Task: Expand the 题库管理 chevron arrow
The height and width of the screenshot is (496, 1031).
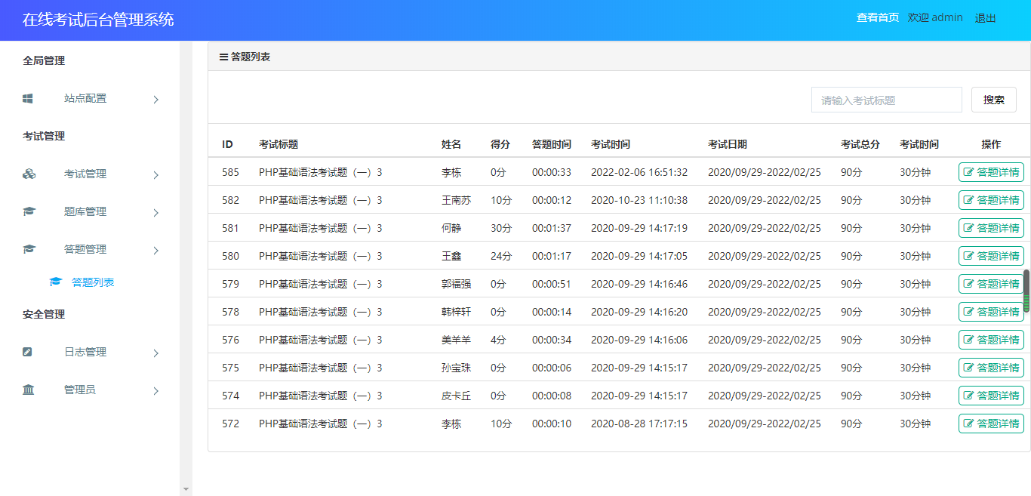Action: coord(156,212)
